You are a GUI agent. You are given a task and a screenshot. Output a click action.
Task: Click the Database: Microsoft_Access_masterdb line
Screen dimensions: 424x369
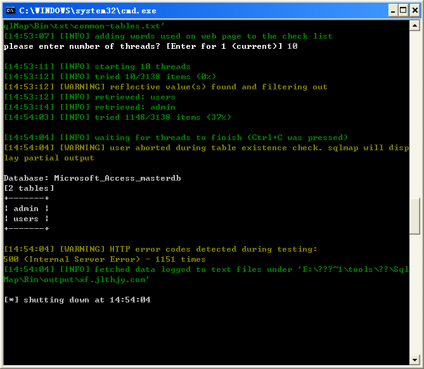pyautogui.click(x=92, y=178)
